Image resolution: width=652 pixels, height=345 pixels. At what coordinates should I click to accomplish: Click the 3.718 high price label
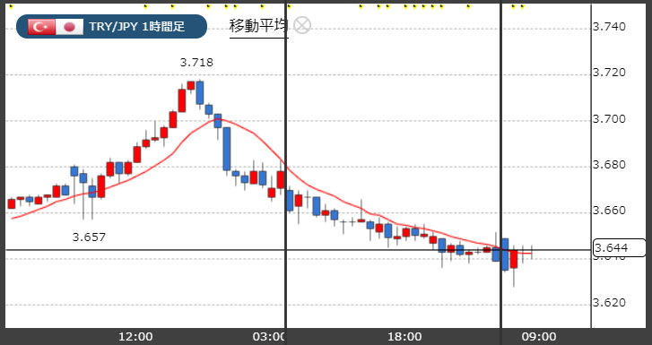click(196, 63)
